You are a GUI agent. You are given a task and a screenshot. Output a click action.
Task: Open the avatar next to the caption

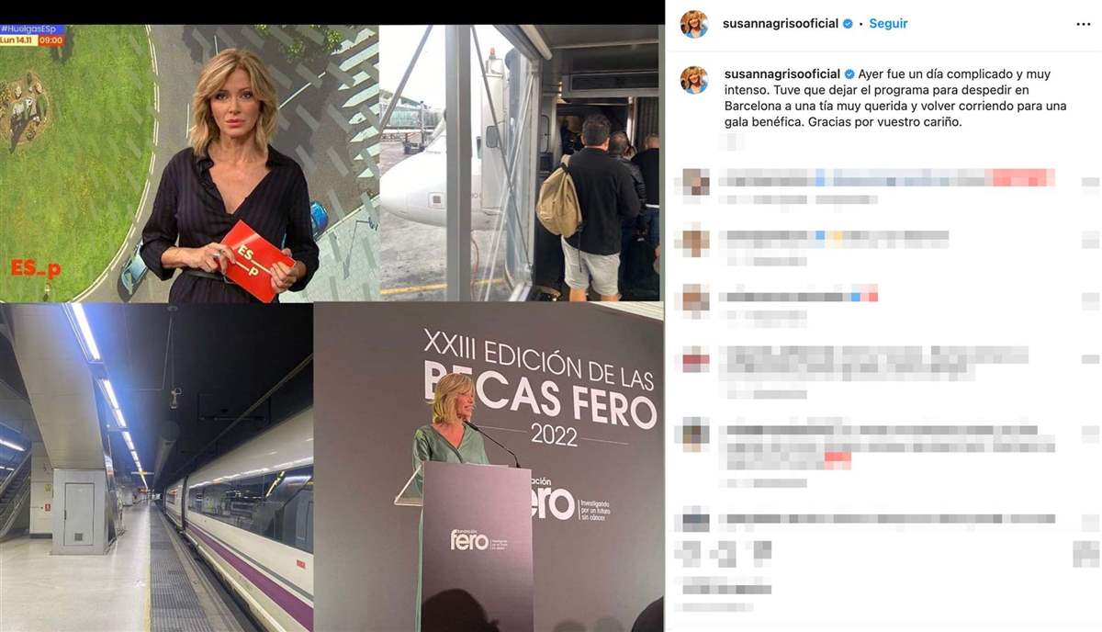(693, 80)
